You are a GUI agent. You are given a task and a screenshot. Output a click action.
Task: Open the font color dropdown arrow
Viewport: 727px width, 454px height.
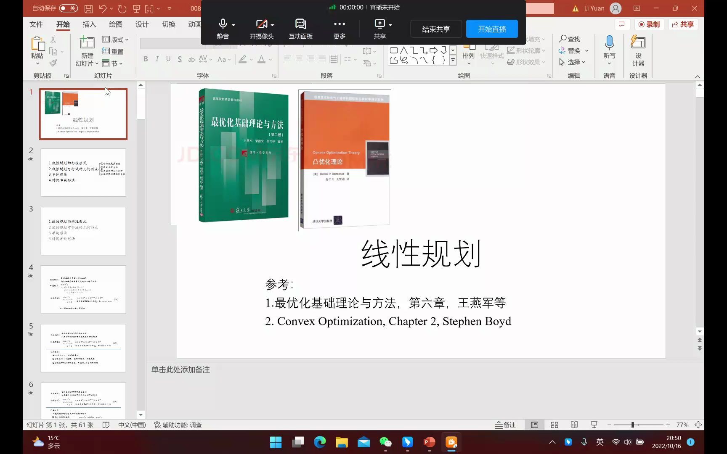click(x=270, y=60)
